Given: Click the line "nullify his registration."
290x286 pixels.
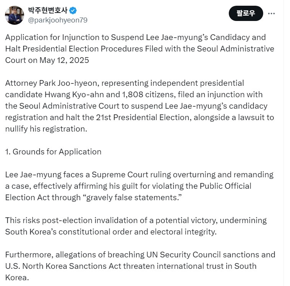Looking at the screenshot, I should click(x=46, y=129).
